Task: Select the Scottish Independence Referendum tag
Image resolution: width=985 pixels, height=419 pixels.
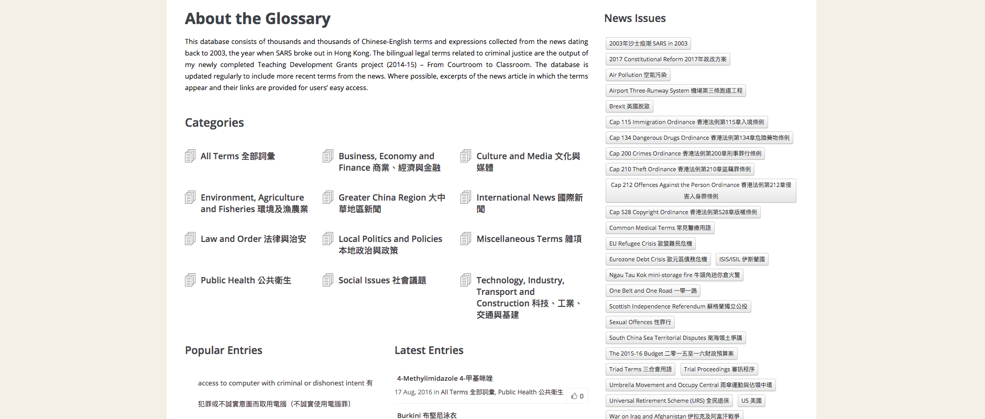Action: click(x=678, y=306)
